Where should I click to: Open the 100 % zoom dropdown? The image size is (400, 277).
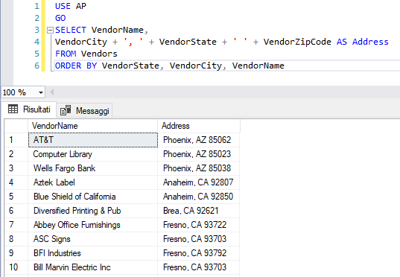[x=41, y=92]
